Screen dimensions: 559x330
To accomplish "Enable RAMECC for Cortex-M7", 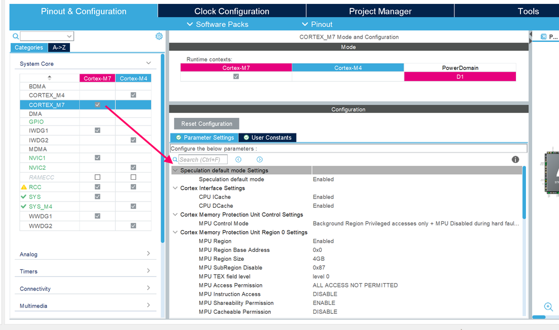I will pos(97,177).
